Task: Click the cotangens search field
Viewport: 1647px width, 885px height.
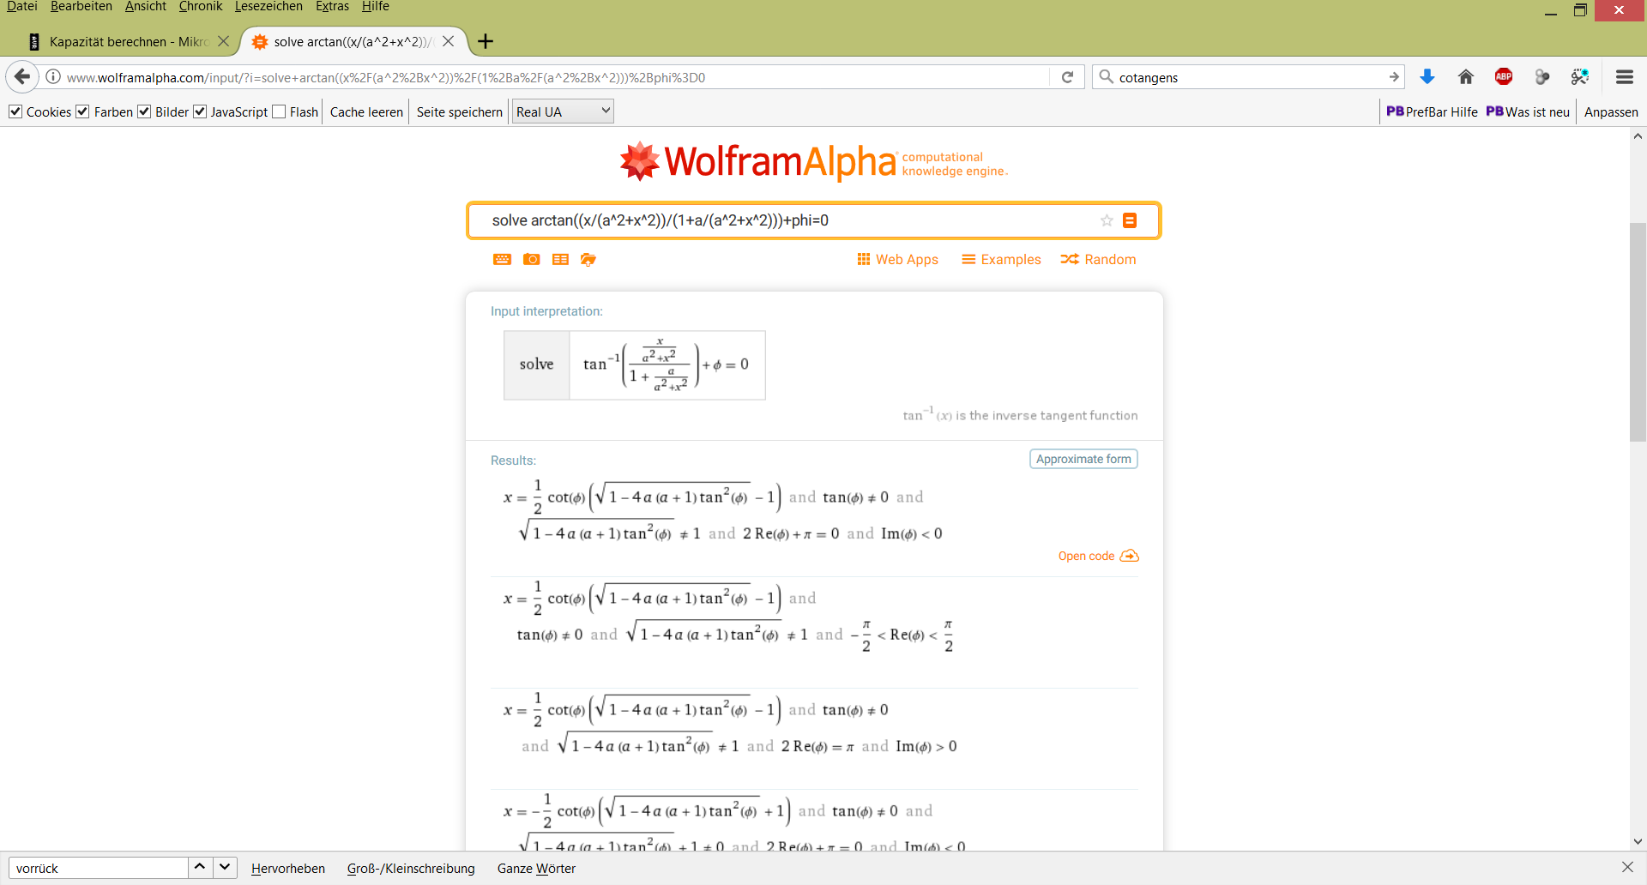Action: pos(1248,77)
